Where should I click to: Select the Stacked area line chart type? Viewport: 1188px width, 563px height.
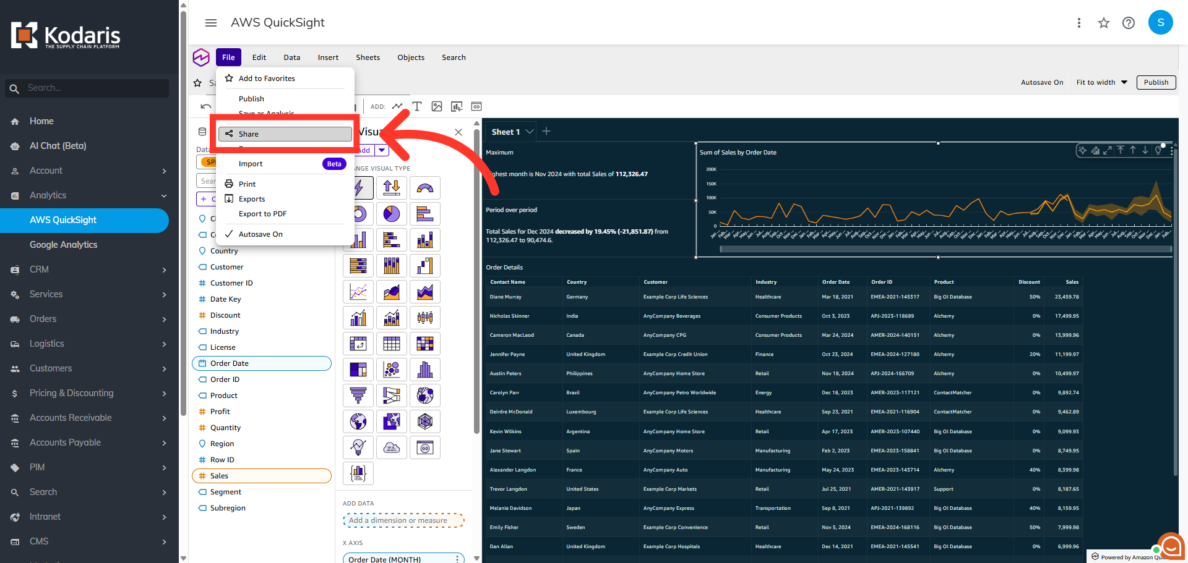point(425,292)
